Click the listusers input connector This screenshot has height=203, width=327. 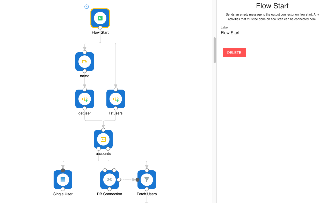point(116,90)
